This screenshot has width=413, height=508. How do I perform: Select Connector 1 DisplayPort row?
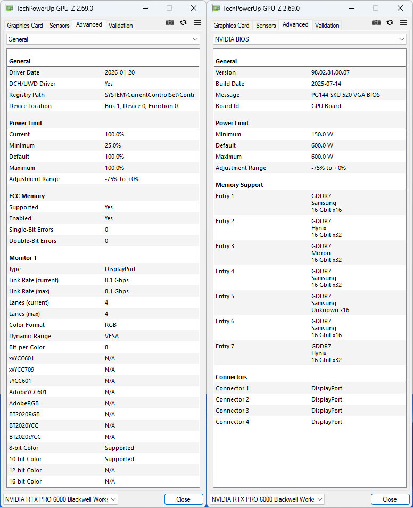pos(310,388)
